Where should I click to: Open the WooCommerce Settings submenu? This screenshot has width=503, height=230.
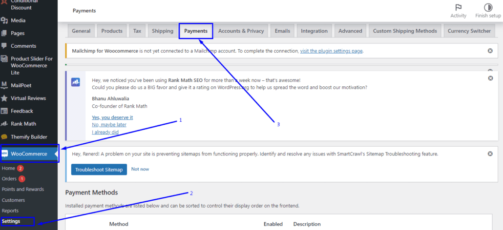11,221
